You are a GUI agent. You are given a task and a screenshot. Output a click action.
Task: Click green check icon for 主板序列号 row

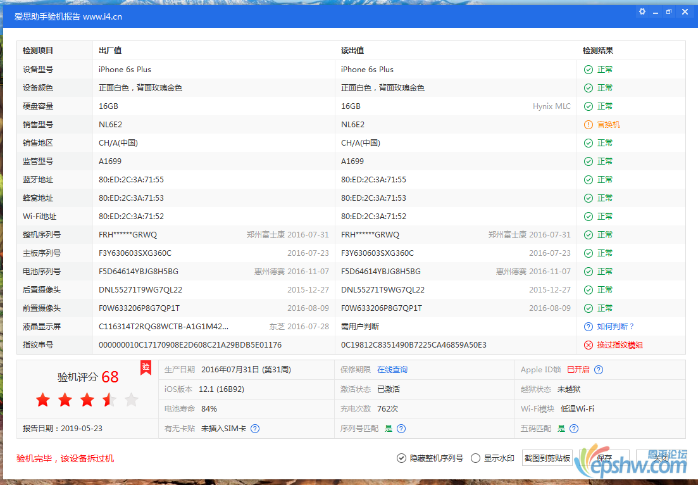(x=589, y=253)
